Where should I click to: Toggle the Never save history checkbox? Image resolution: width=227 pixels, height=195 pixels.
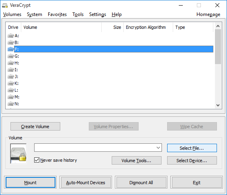pos(37,160)
